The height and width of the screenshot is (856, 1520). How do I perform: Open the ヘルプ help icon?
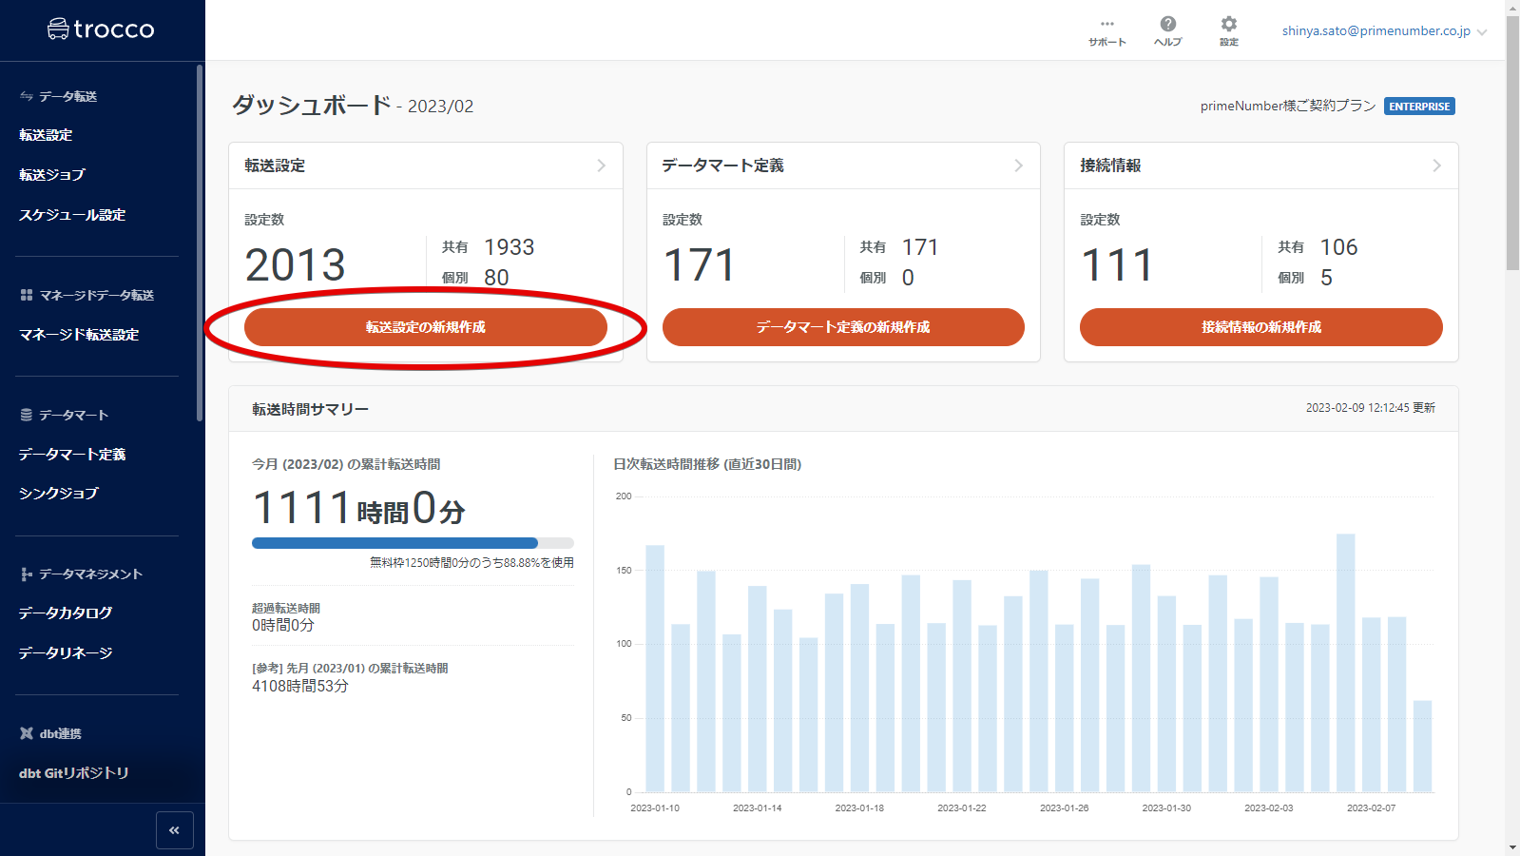coord(1167,31)
